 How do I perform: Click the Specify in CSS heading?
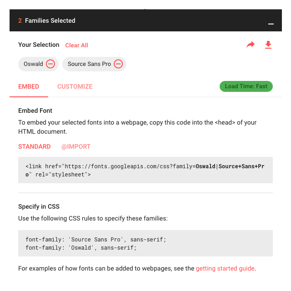point(39,206)
